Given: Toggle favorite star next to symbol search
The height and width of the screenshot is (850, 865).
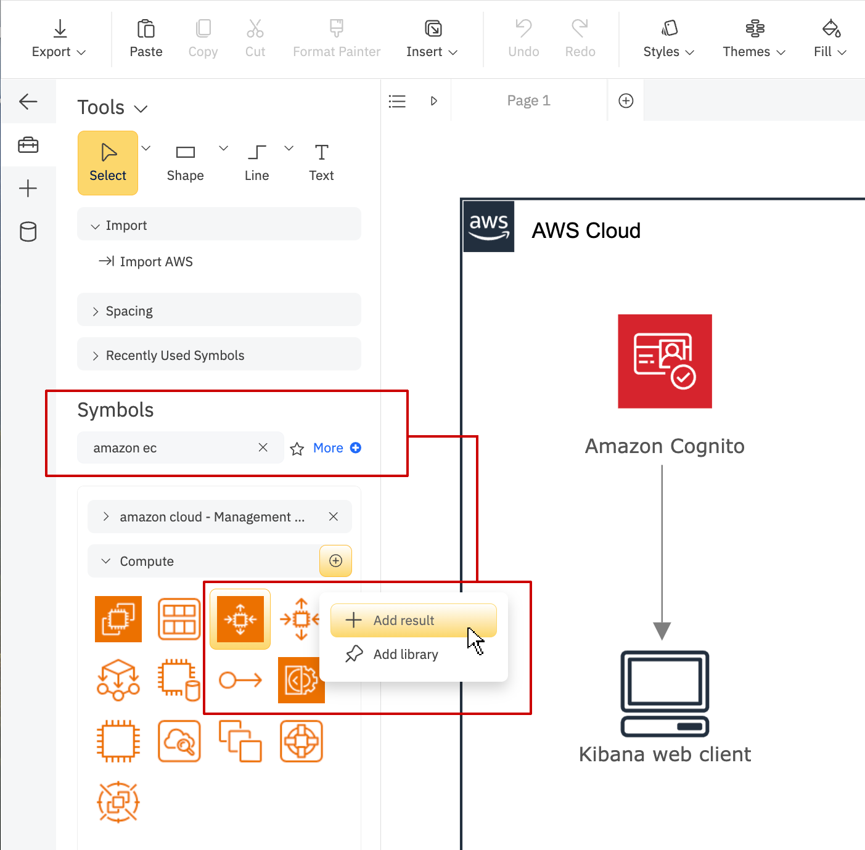Looking at the screenshot, I should 297,448.
